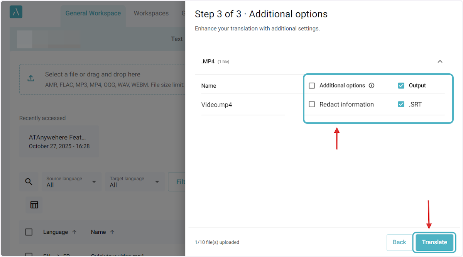Sort by Language arrow icon
The image size is (463, 257).
click(74, 232)
